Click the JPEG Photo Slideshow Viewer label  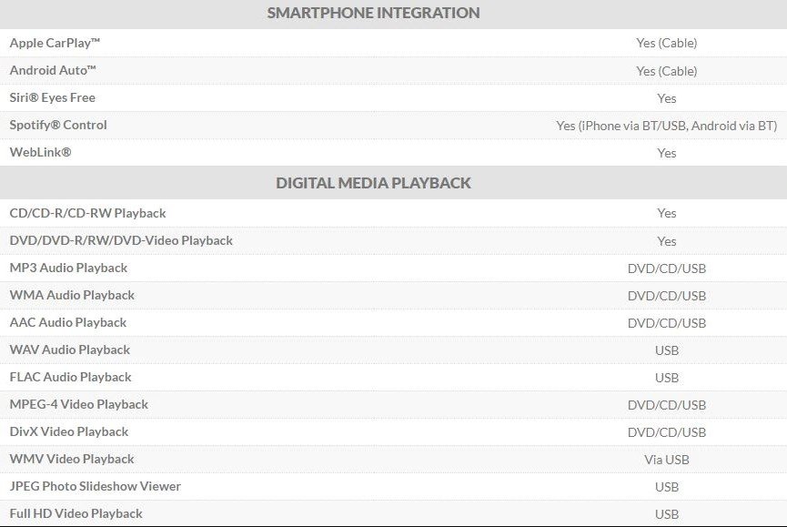(95, 486)
